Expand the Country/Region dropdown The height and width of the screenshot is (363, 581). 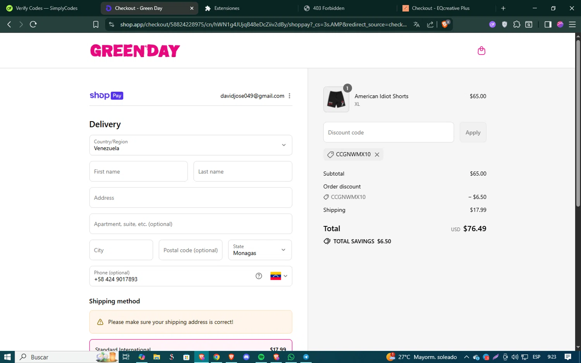click(x=191, y=145)
